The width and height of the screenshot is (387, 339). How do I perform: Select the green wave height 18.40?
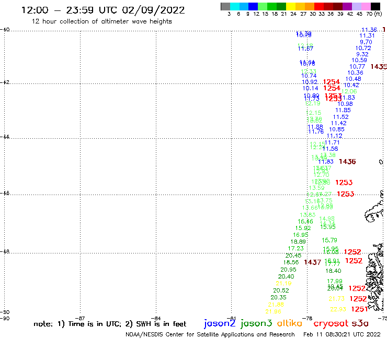click(x=333, y=271)
